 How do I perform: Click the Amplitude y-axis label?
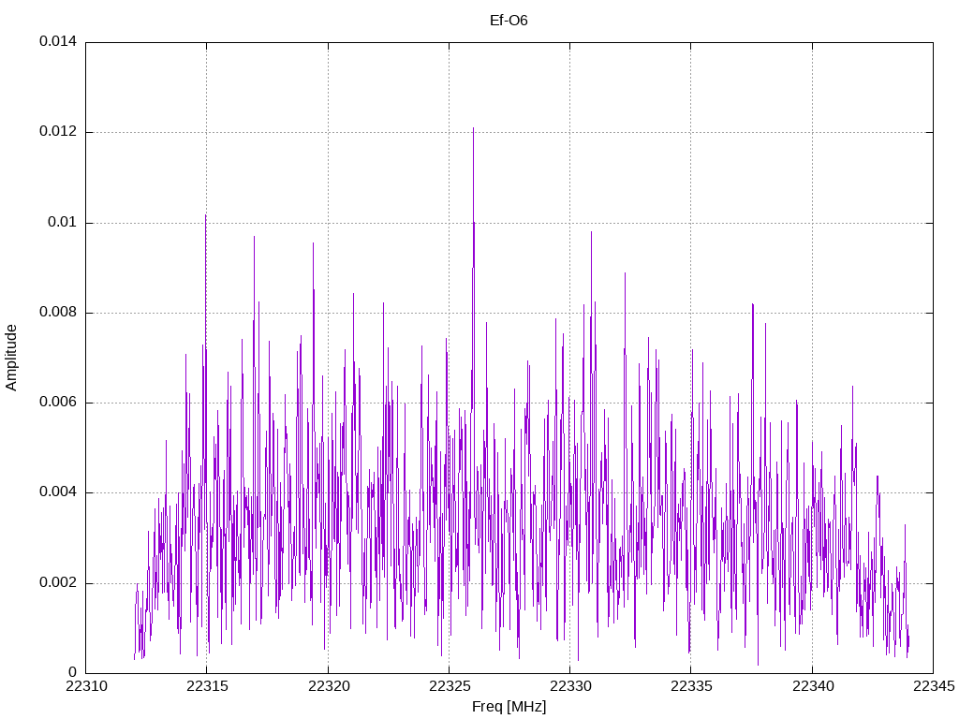point(11,358)
